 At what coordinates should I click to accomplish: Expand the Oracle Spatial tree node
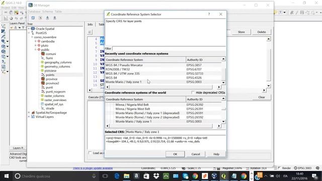[x=29, y=29]
